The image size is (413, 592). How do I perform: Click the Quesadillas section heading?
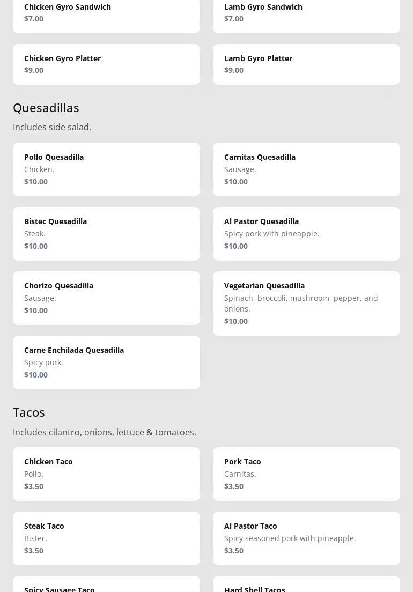point(46,108)
